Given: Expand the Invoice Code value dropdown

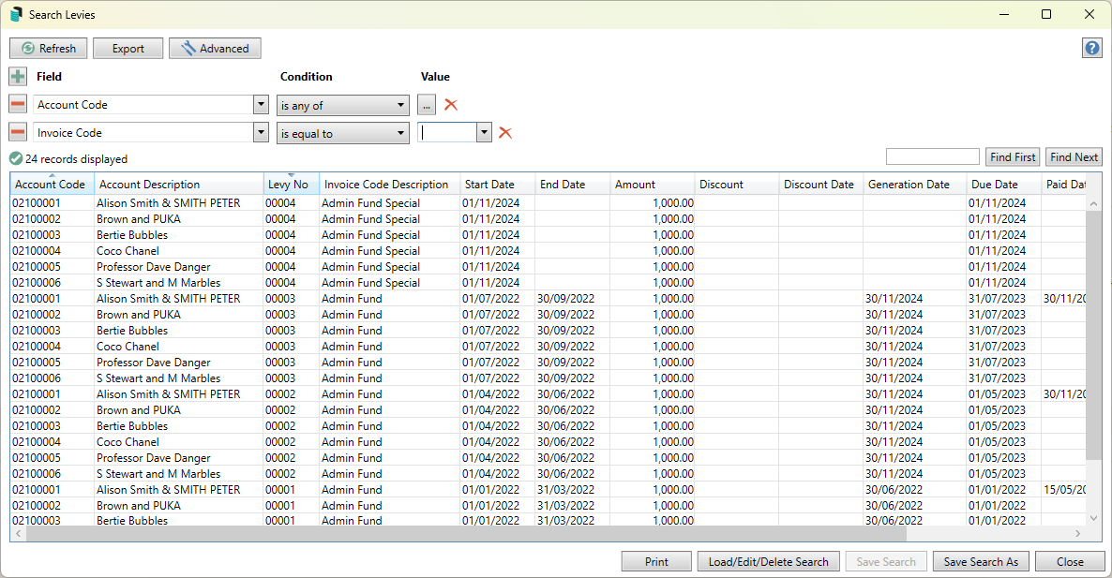Looking at the screenshot, I should [x=484, y=133].
